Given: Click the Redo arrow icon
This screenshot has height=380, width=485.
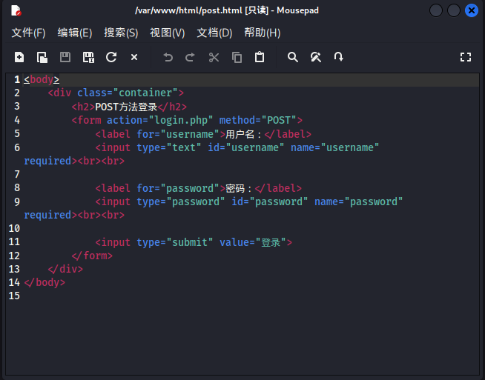Looking at the screenshot, I should coord(191,57).
